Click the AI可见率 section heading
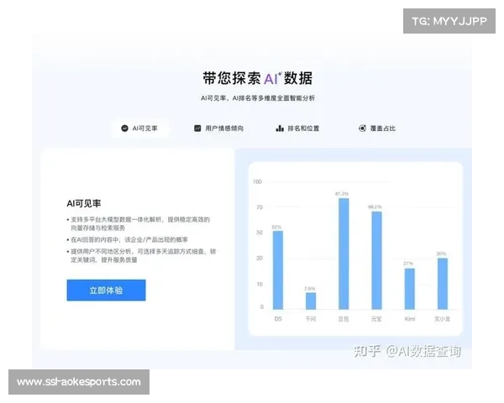Screen dimensions: 504x403 [x=84, y=203]
